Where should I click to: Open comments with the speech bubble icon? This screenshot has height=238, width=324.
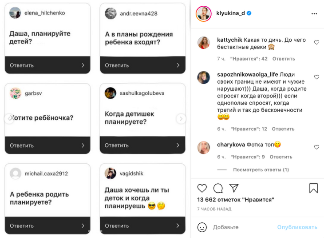tap(218, 188)
